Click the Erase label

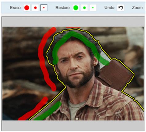click(15, 8)
